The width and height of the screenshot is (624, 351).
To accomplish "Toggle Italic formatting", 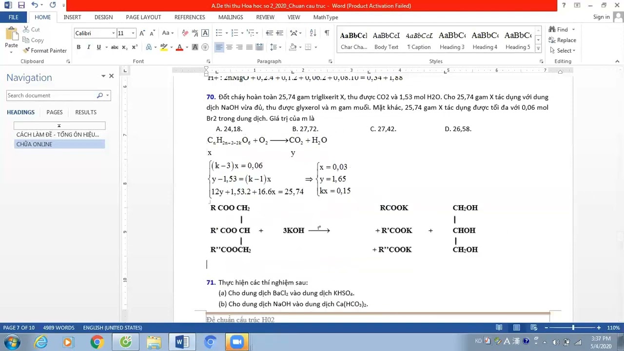I will pos(89,47).
